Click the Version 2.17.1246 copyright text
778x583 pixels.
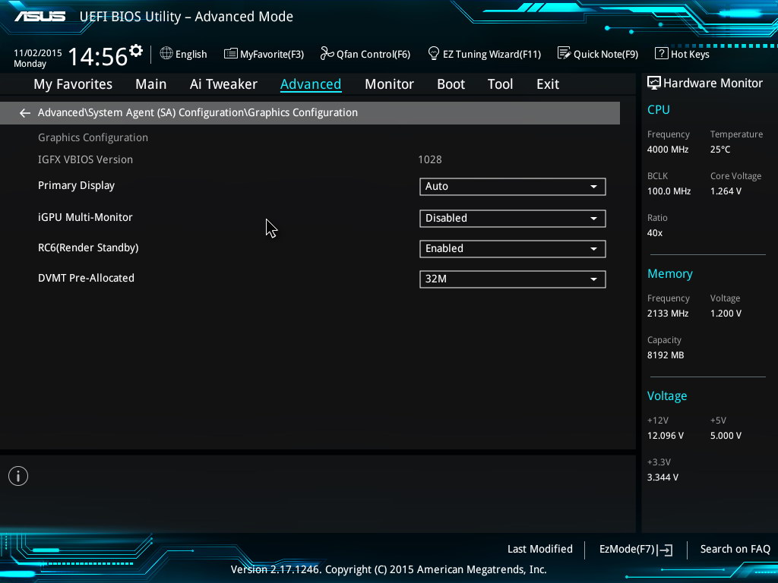point(388,569)
